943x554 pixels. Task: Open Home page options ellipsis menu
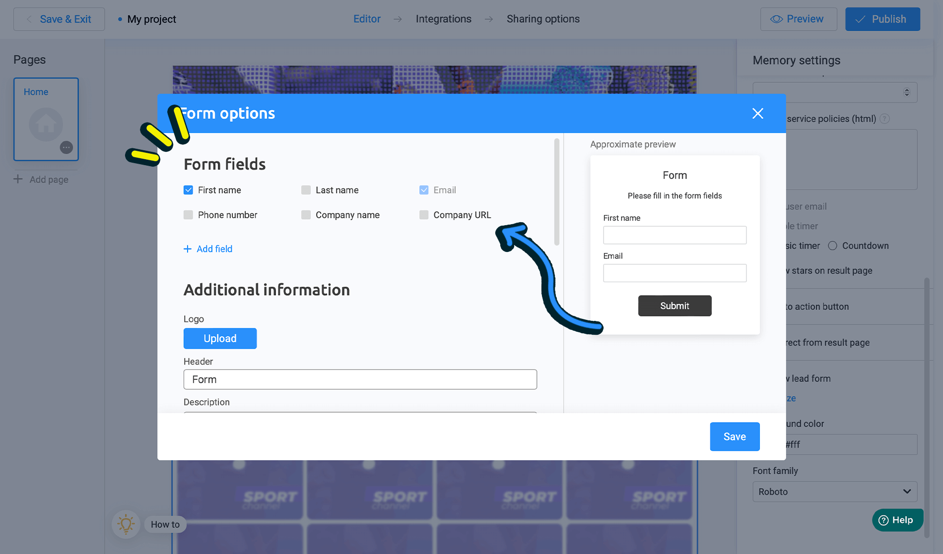66,147
